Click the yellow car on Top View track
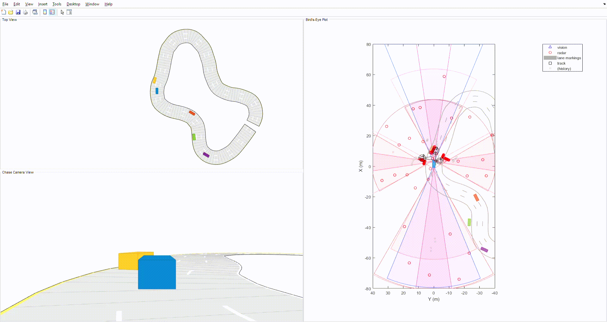The width and height of the screenshot is (607, 322). tap(155, 80)
